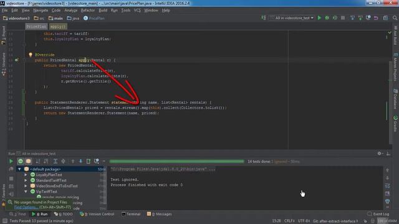
Task: Click the Stop icon in top toolbar
Action: click(343, 18)
